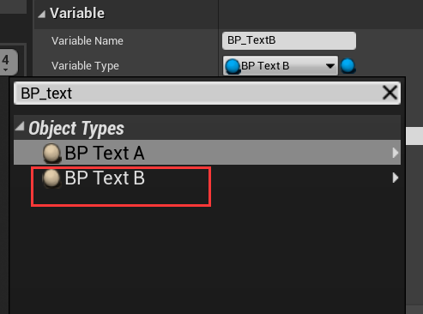
Task: Click the Variable Type label
Action: click(85, 66)
